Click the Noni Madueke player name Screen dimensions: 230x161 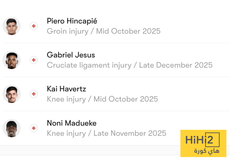click(x=72, y=123)
